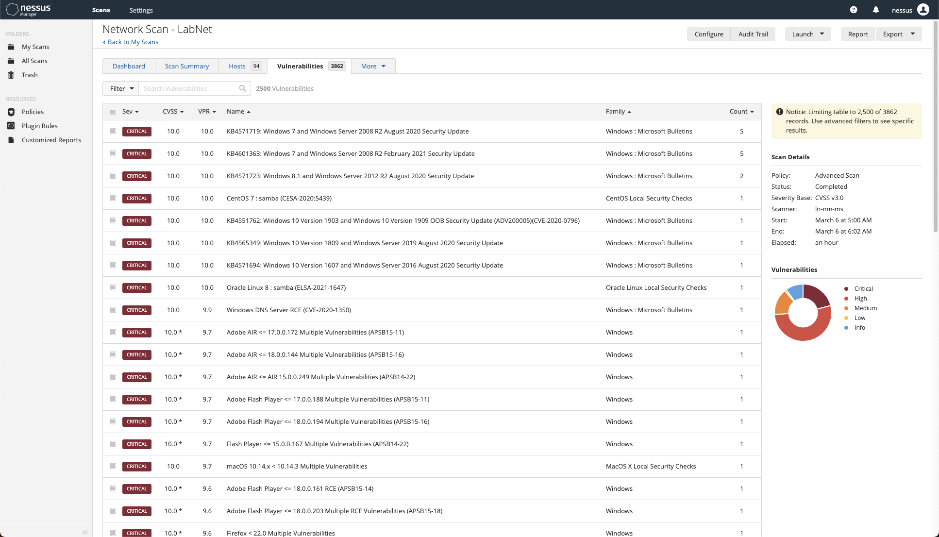Open the Launch dropdown
The height and width of the screenshot is (537, 939).
coord(808,34)
